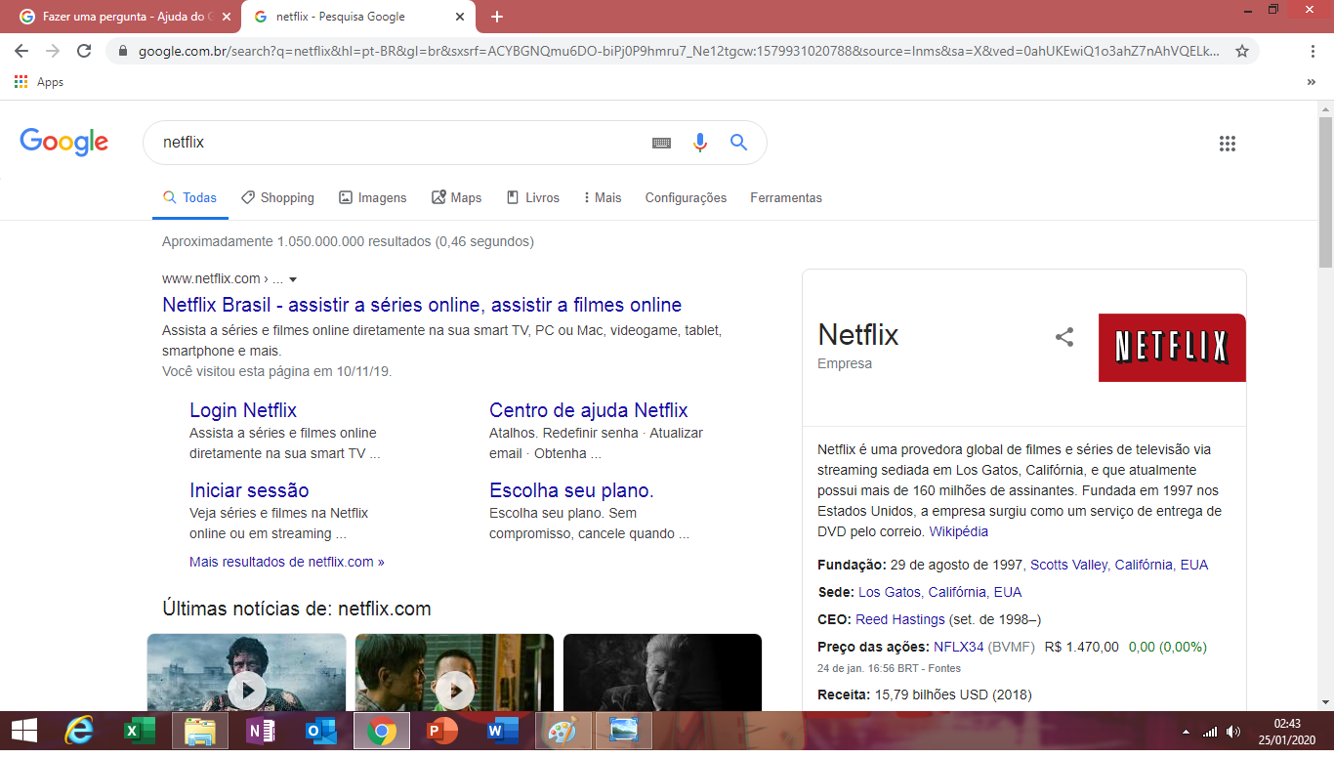1334x758 pixels.
Task: Show hidden bookmarks with the double chevron
Action: point(1311,82)
